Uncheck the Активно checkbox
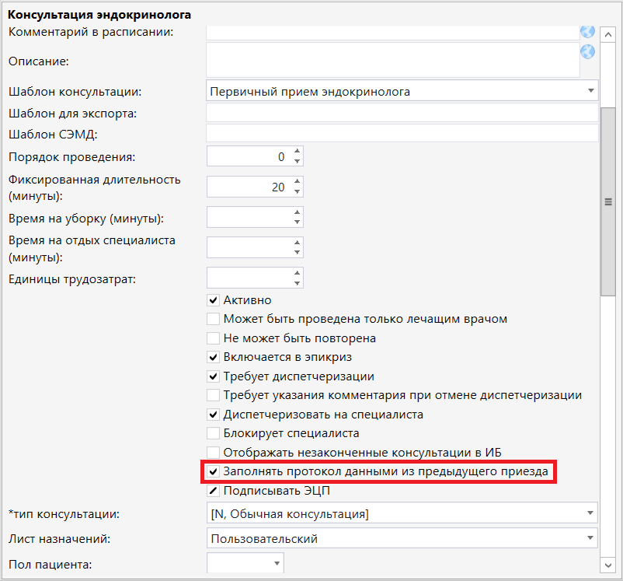 coord(213,300)
